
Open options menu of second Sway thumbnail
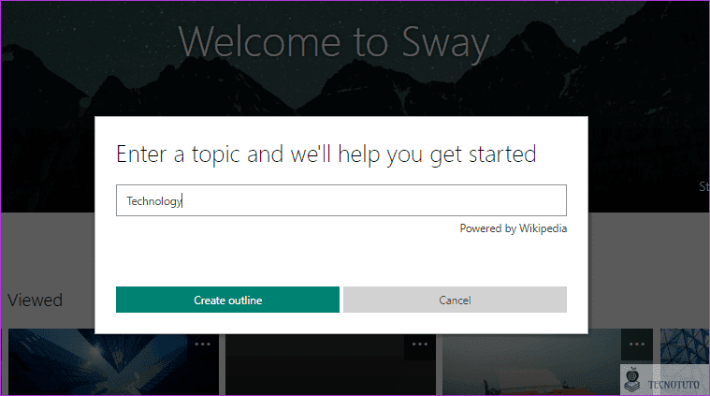click(420, 345)
